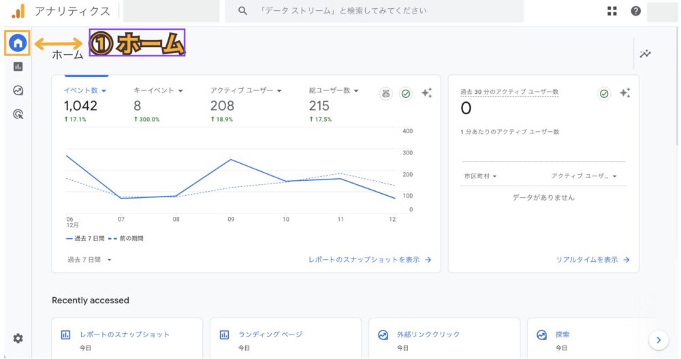Expand the キーイベント metric dropdown
Screen dimensions: 681x359
(158, 90)
